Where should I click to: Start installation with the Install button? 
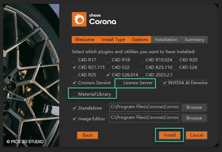pyautogui.click(x=170, y=135)
